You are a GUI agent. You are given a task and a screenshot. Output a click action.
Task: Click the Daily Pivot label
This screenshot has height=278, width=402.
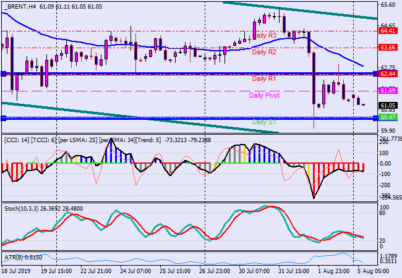pyautogui.click(x=264, y=96)
